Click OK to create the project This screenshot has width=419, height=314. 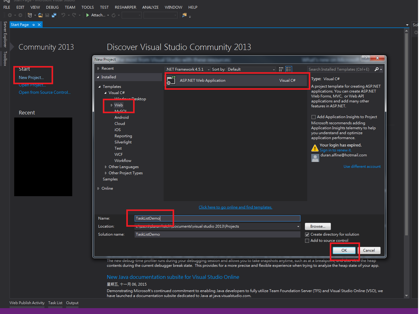click(344, 250)
